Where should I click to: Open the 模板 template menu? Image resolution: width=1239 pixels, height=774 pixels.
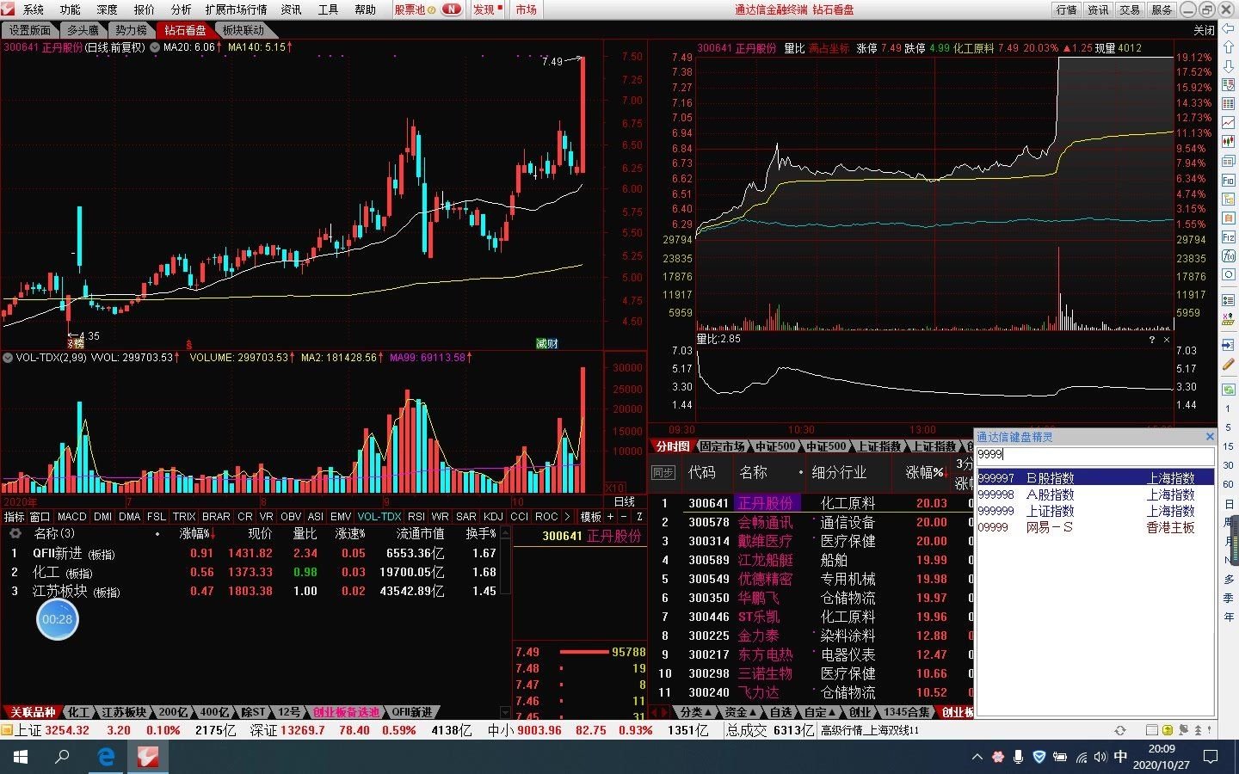pyautogui.click(x=590, y=517)
